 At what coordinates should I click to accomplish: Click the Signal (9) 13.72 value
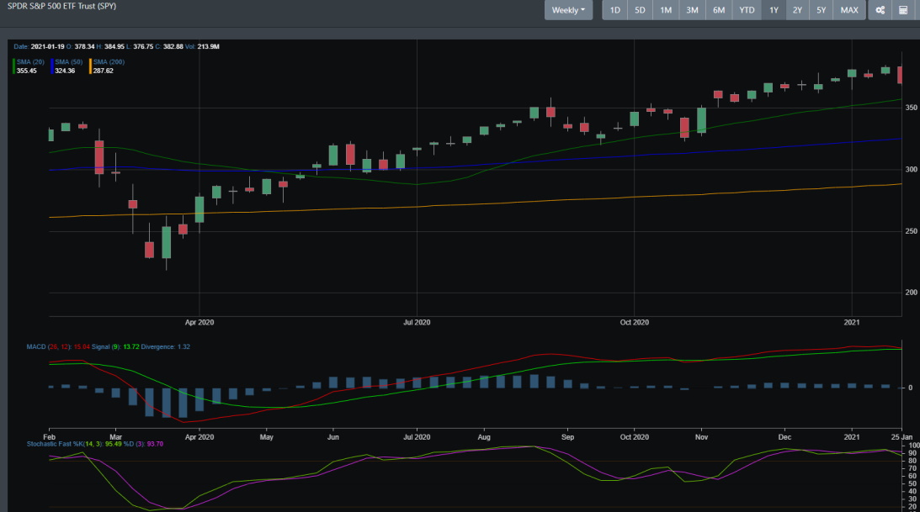click(x=115, y=347)
